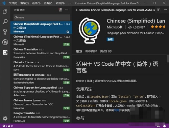
Task: Install Chinese Support for LanguageTool
Action: tap(67, 95)
